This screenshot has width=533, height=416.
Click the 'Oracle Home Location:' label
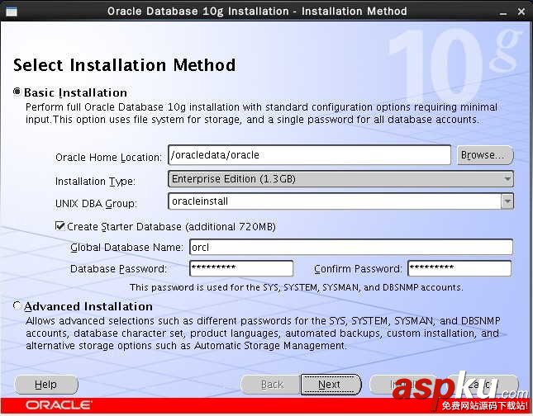coord(108,157)
